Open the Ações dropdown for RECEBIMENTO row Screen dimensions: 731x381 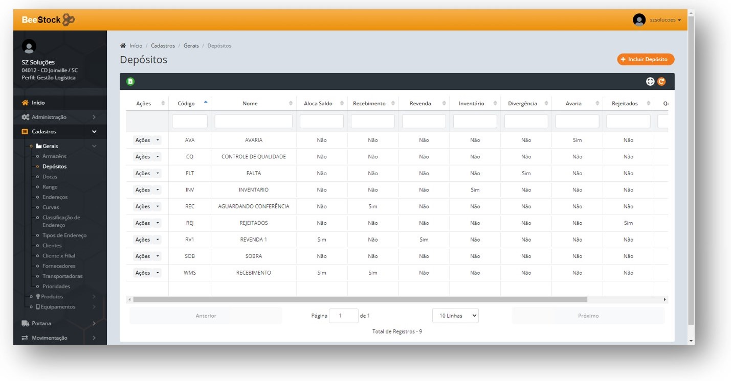[x=147, y=273]
